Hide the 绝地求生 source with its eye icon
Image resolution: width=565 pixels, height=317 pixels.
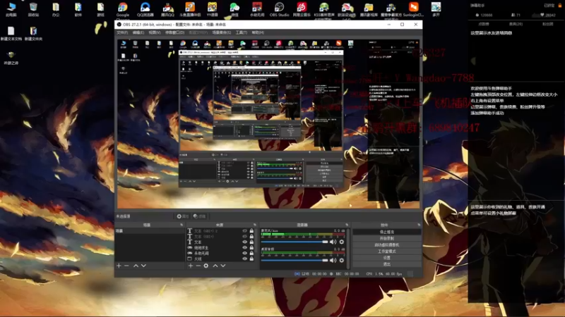(x=244, y=248)
